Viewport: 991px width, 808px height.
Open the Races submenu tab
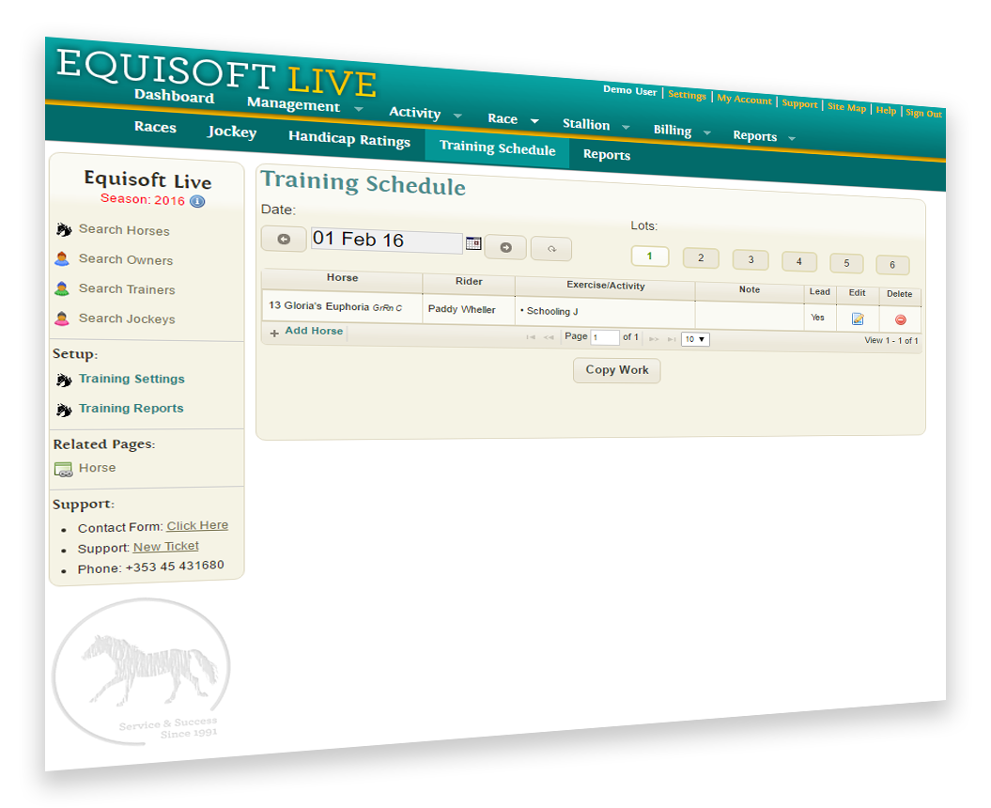pos(155,127)
